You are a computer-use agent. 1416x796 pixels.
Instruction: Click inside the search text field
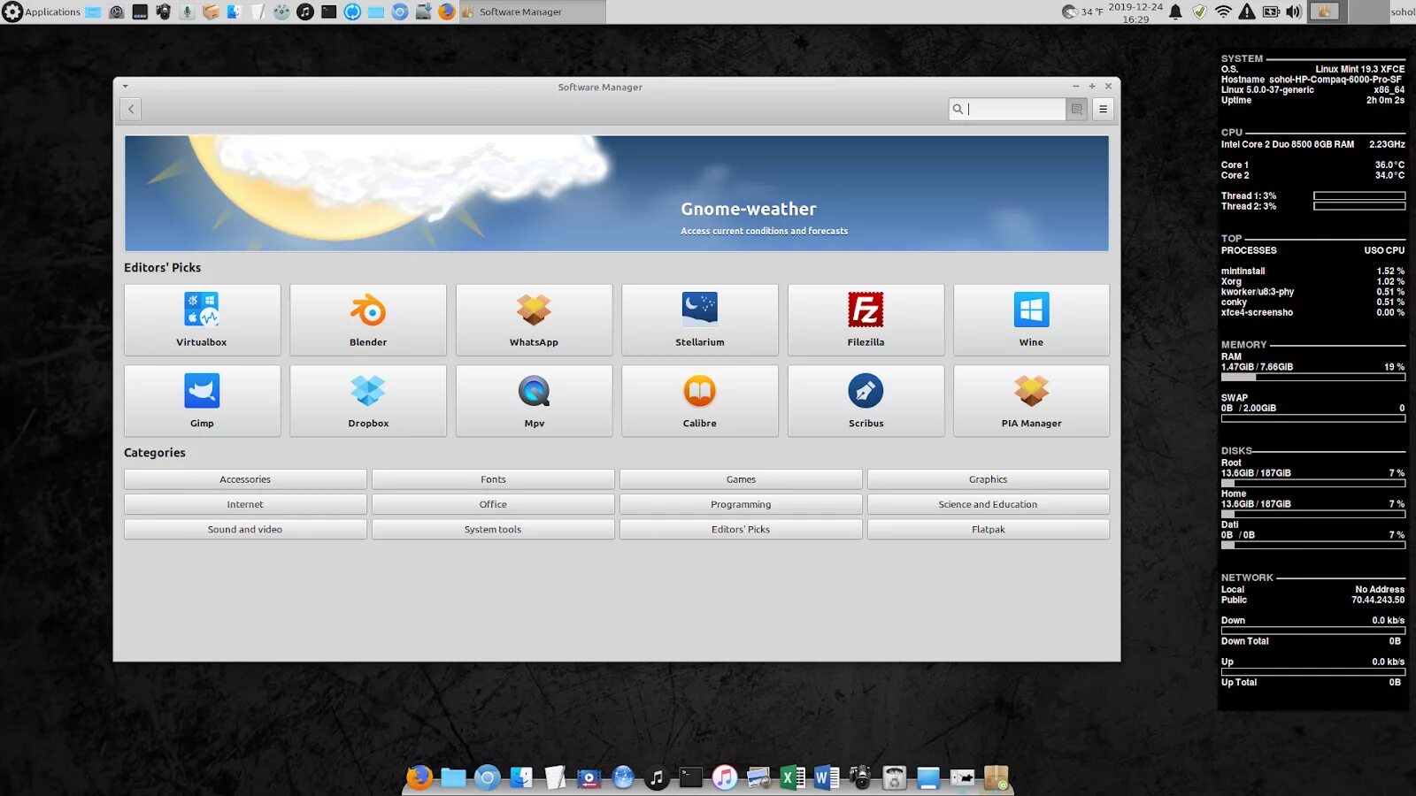tap(1015, 109)
